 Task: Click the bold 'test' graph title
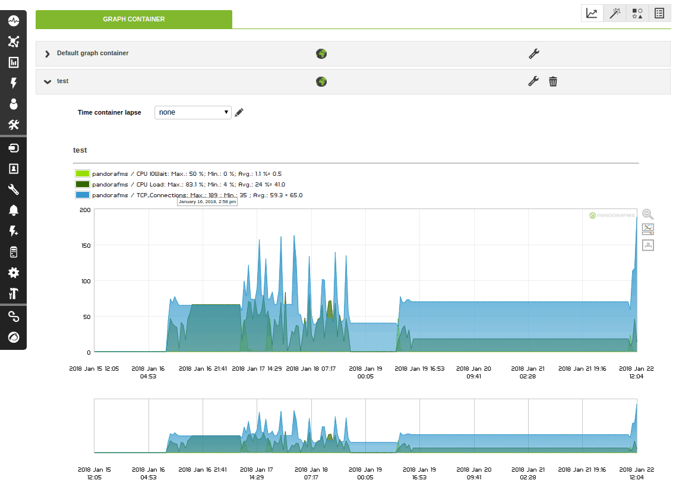click(80, 150)
